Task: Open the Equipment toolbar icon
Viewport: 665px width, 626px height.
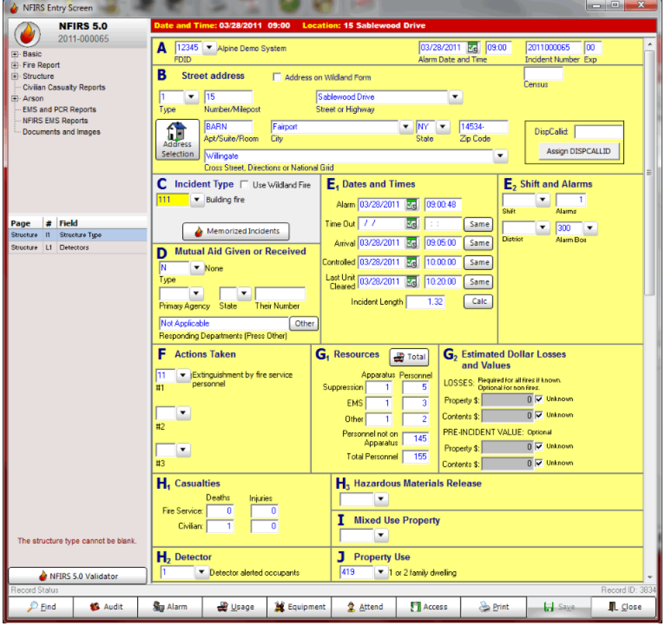Action: tap(299, 607)
